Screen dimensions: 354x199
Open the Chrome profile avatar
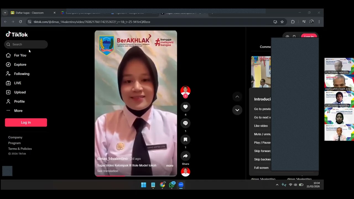point(311,22)
